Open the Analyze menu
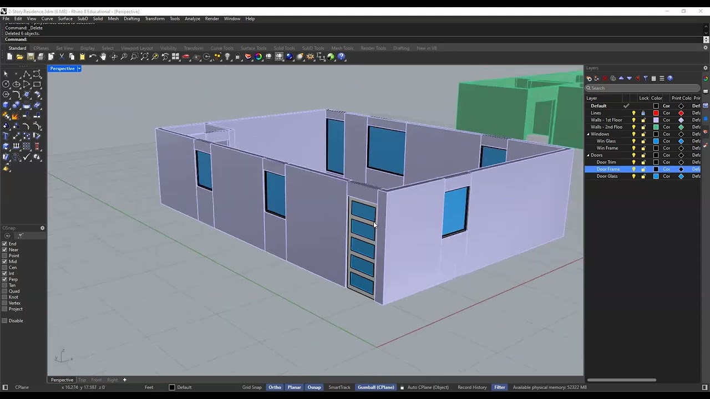The image size is (710, 399). click(192, 19)
